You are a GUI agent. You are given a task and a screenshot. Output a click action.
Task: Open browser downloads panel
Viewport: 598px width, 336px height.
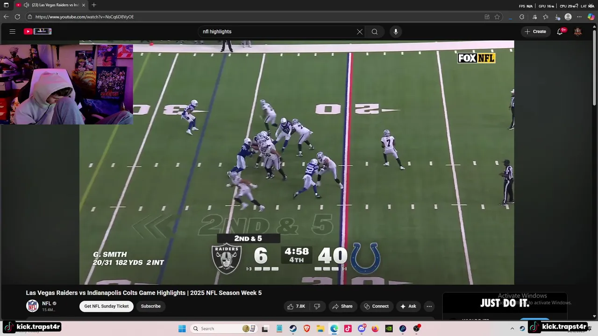coord(557,17)
